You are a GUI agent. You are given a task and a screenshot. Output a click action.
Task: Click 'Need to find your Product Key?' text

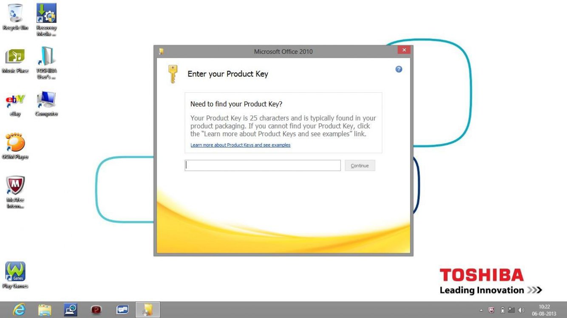point(236,104)
